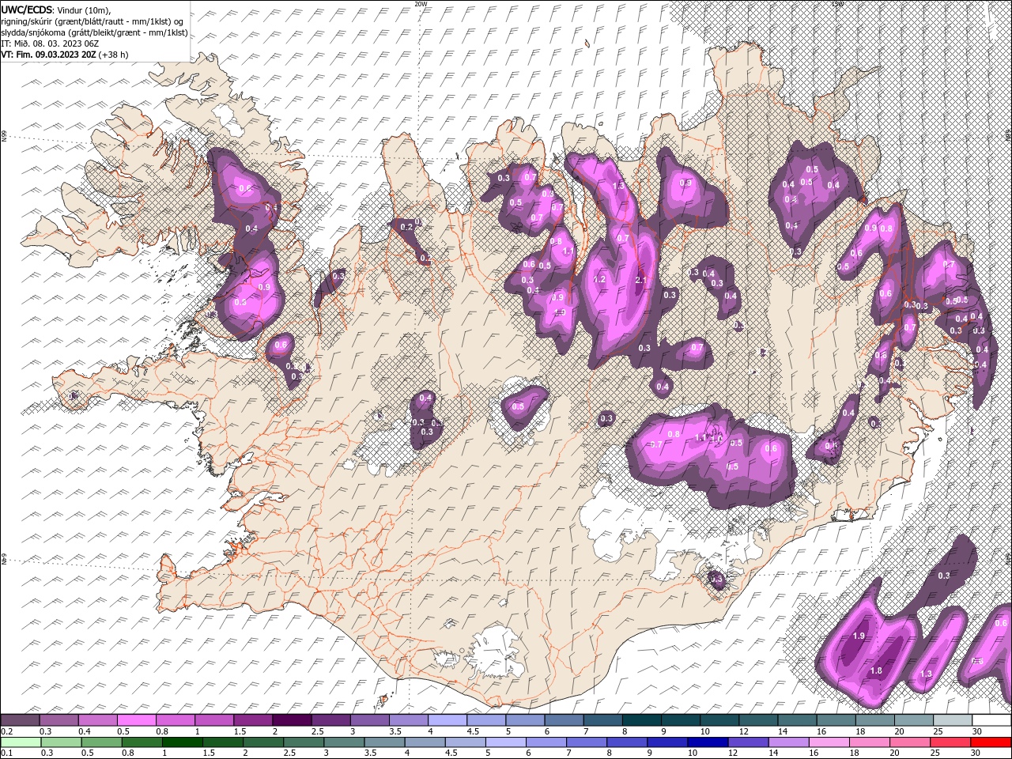Select the IT: Mið. 08. 03. 2023 06Z line
This screenshot has width=1012, height=759.
click(51, 43)
